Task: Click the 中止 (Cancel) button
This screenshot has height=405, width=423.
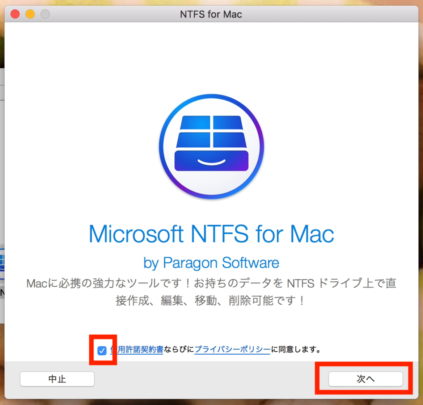Action: (x=57, y=379)
